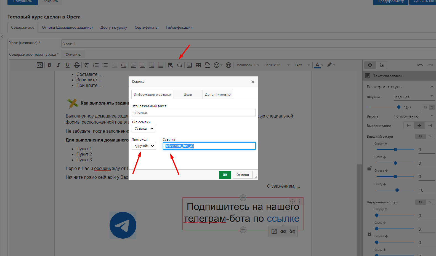
Task: Open the source code view icon
Action: [x=40, y=65]
